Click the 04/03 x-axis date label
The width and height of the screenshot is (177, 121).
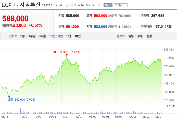tap(133, 117)
